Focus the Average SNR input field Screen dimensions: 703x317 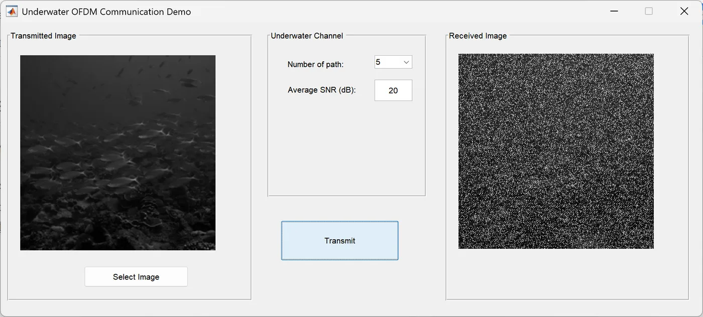(x=393, y=90)
